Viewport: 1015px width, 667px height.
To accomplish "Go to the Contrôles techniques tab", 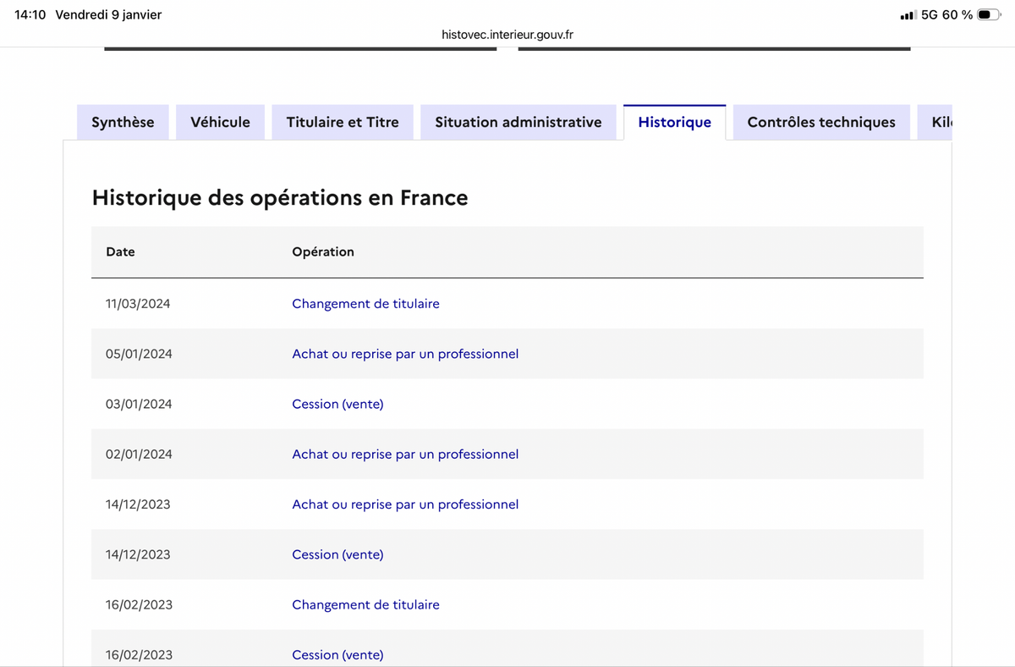I will click(821, 122).
